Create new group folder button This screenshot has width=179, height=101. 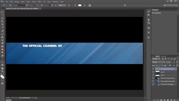pyautogui.click(x=168, y=100)
